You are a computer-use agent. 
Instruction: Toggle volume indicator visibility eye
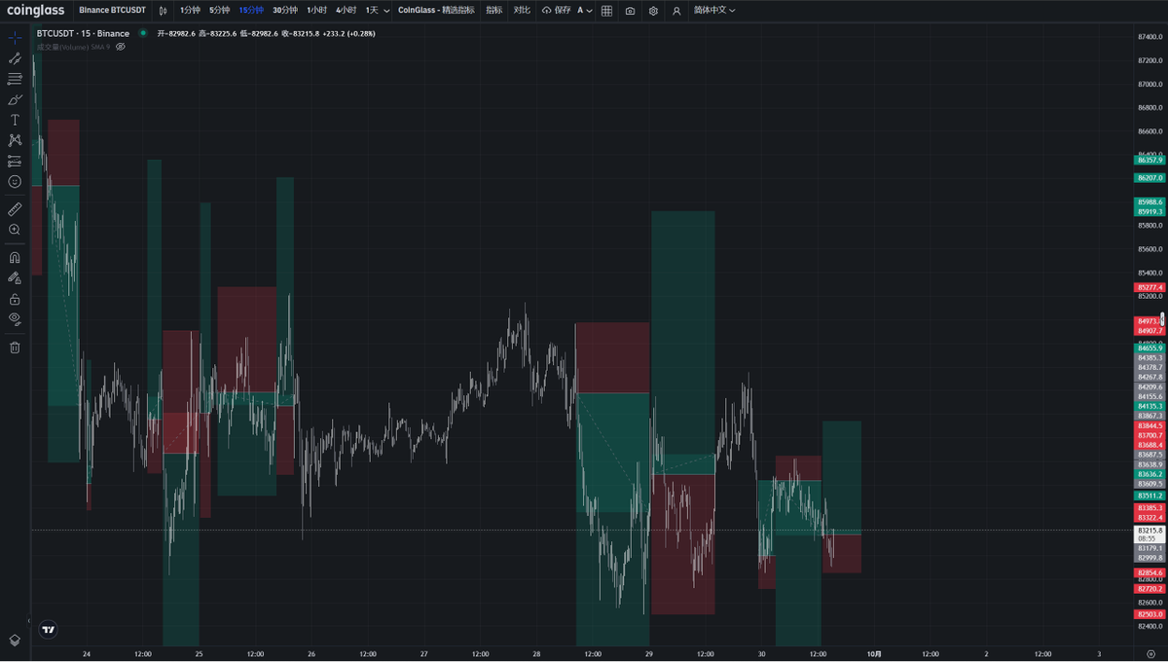pyautogui.click(x=121, y=47)
